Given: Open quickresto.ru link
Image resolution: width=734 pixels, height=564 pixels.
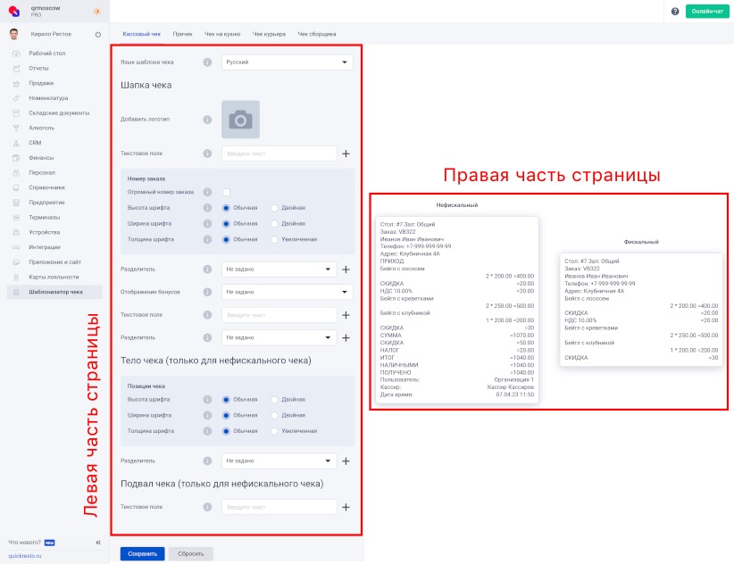Looking at the screenshot, I should [x=25, y=556].
